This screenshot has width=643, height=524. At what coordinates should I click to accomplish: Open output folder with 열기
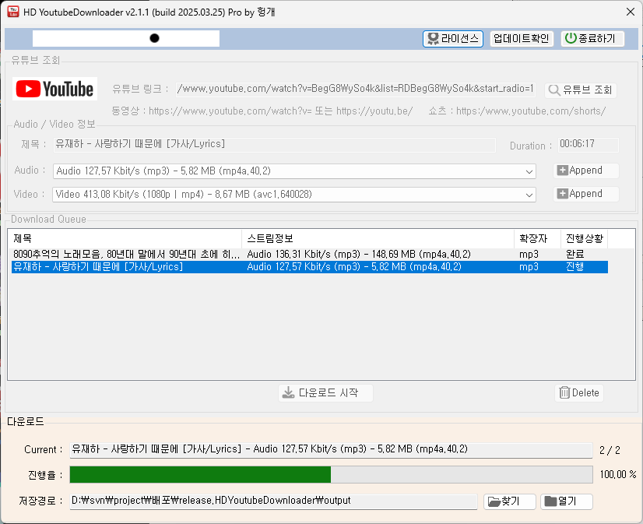566,501
